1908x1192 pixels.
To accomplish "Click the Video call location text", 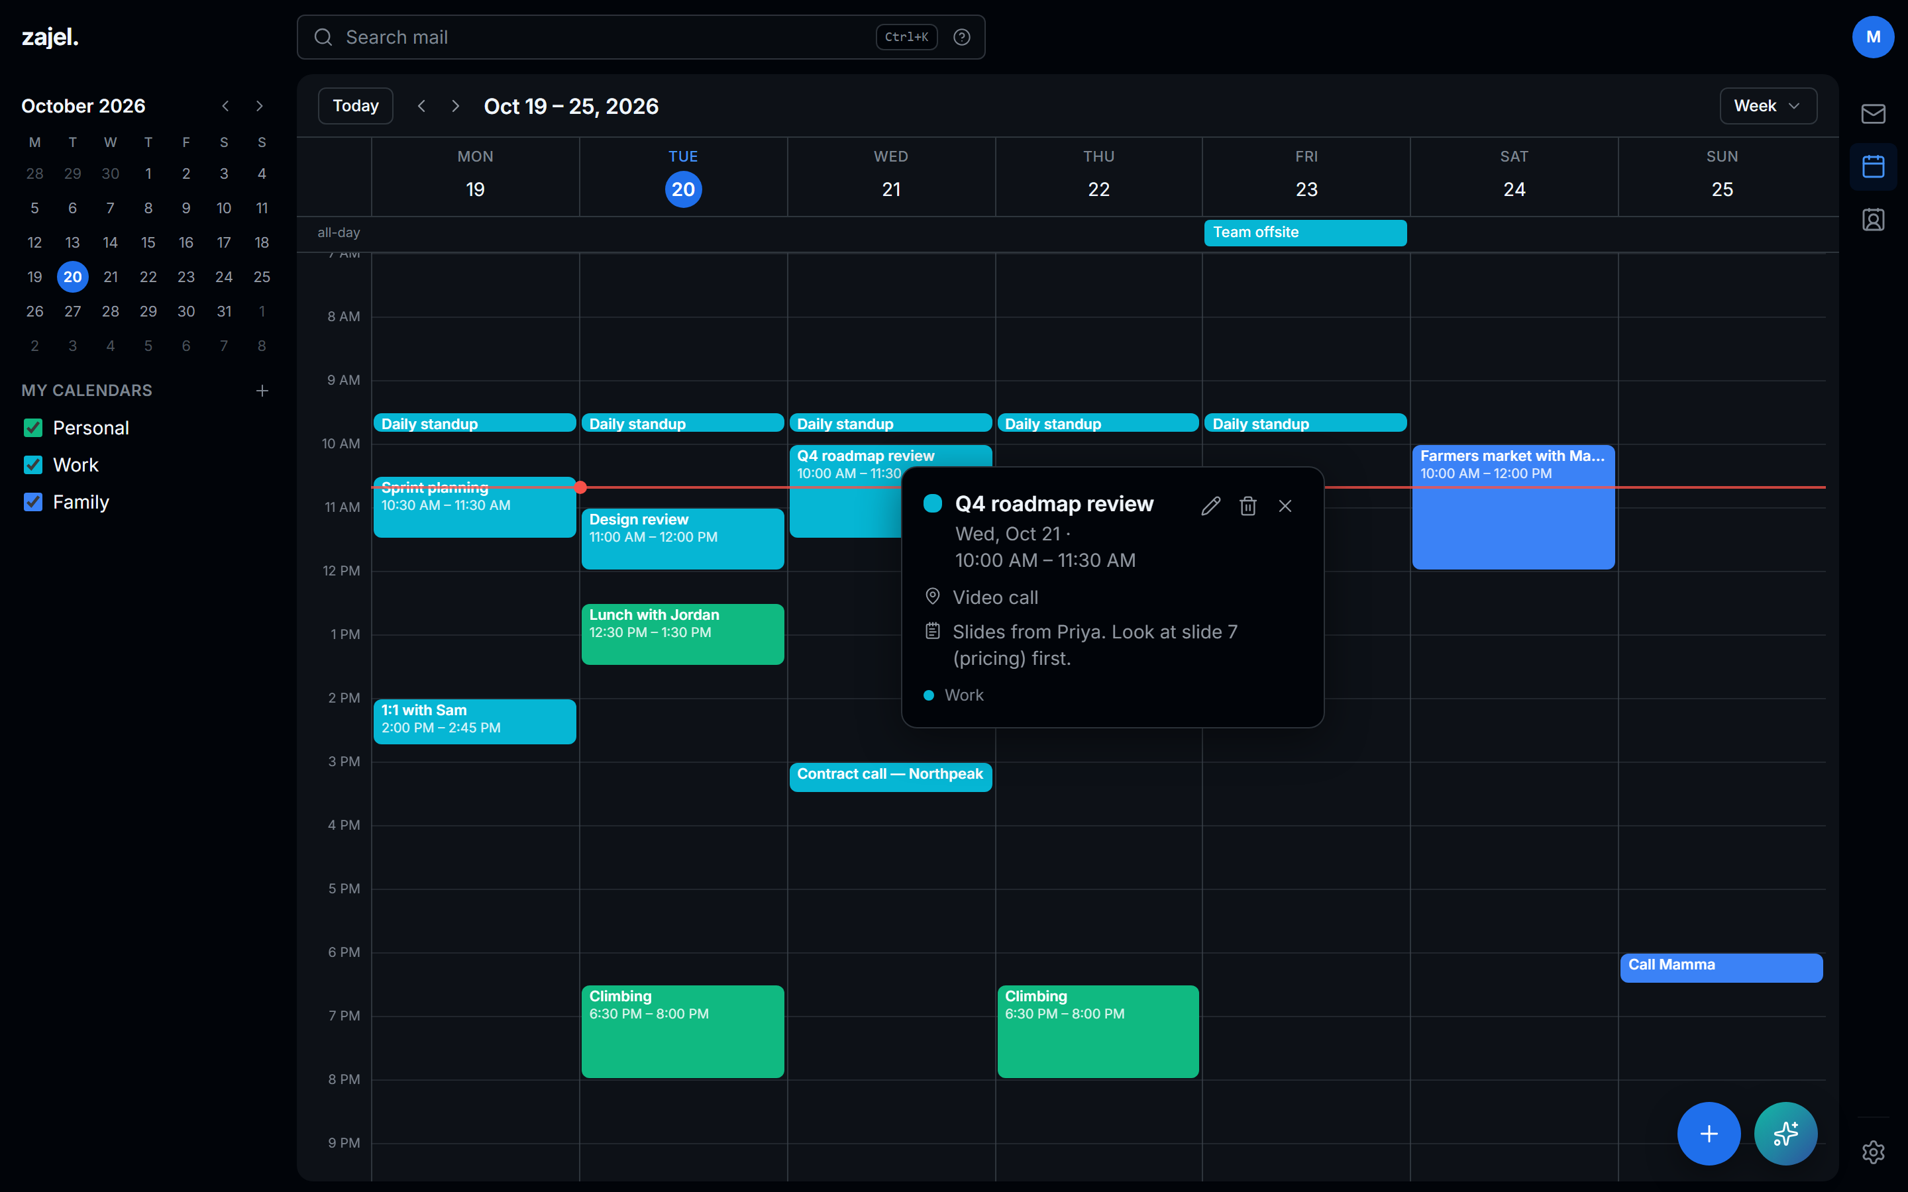I will tap(995, 597).
